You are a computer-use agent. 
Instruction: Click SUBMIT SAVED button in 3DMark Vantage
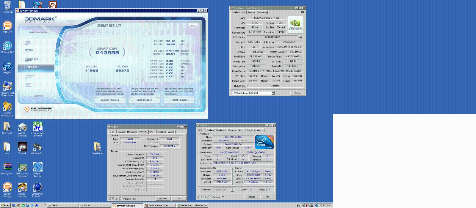[179, 100]
